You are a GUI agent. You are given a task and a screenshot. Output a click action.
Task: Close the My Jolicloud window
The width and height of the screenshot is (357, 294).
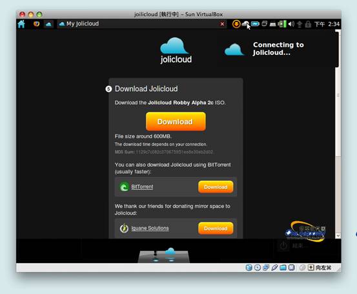coord(222,24)
